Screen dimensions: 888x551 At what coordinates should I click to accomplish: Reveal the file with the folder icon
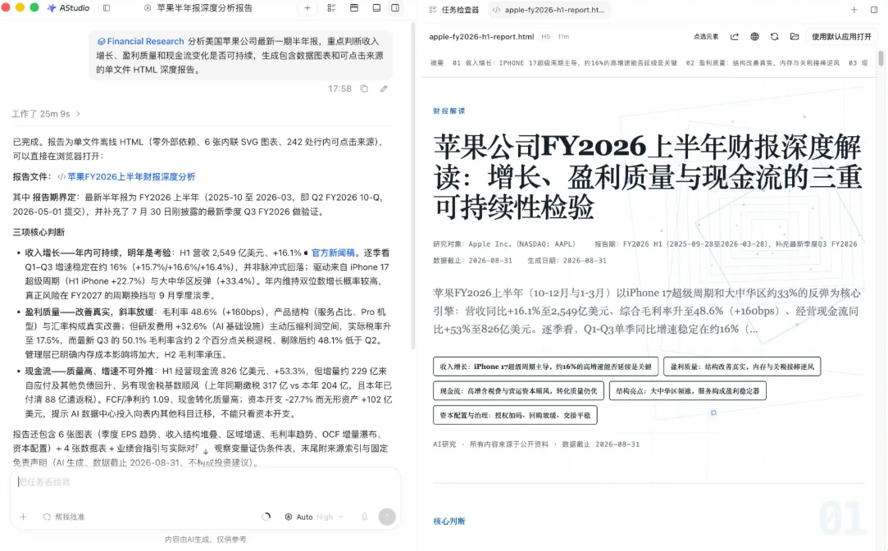pyautogui.click(x=795, y=37)
